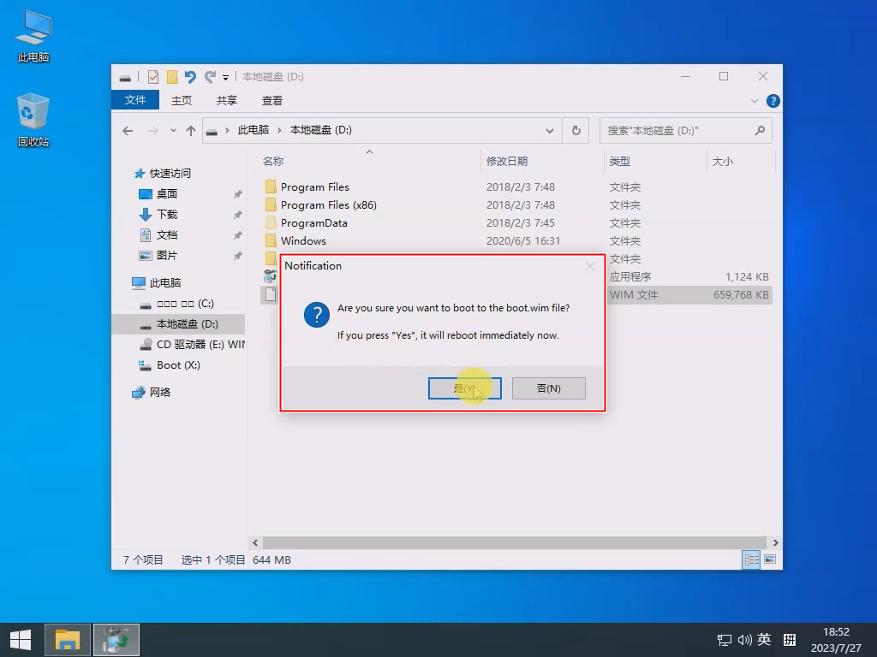Select 桌面 in the navigation pane
This screenshot has height=657, width=877.
coord(167,194)
